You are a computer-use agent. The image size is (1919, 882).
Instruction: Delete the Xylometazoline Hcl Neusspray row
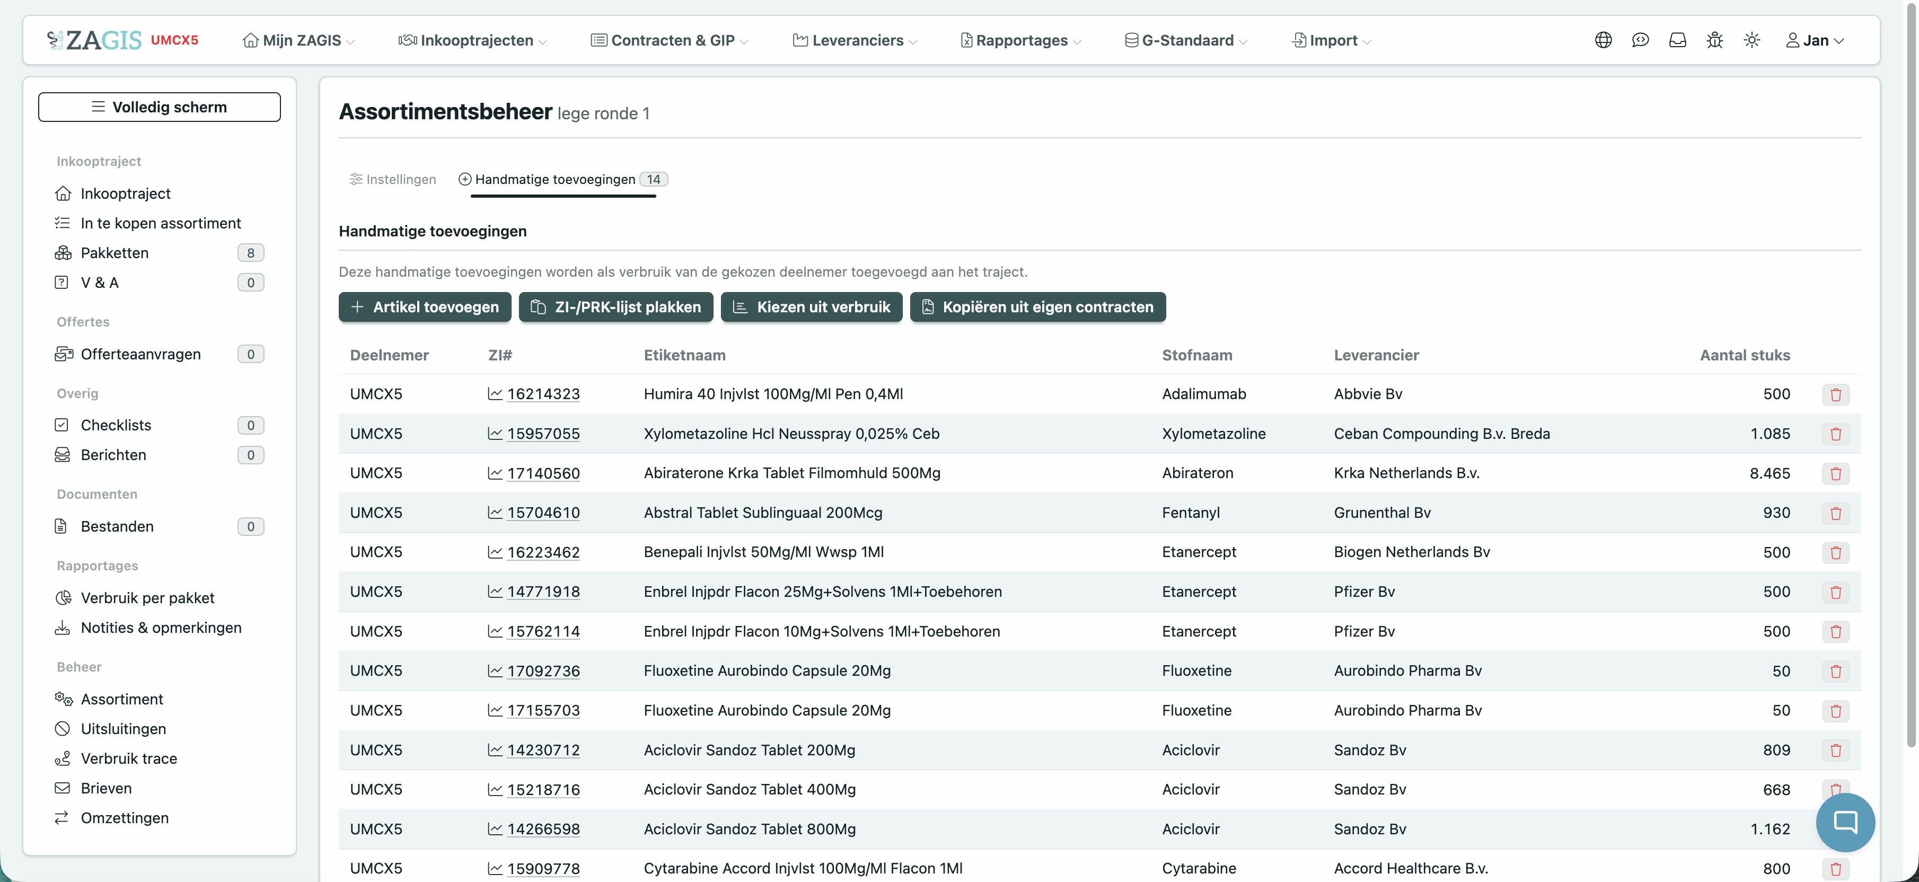[x=1836, y=434]
